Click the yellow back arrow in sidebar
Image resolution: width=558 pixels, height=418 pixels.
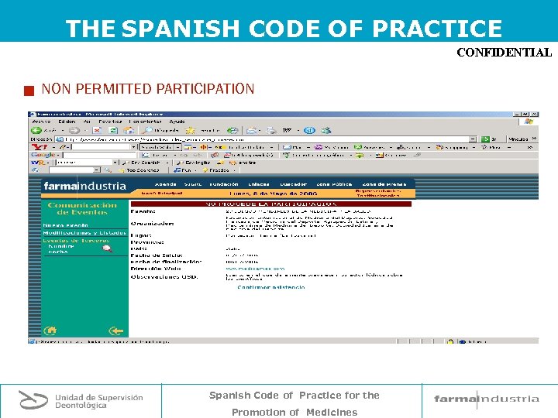pyautogui.click(x=116, y=331)
